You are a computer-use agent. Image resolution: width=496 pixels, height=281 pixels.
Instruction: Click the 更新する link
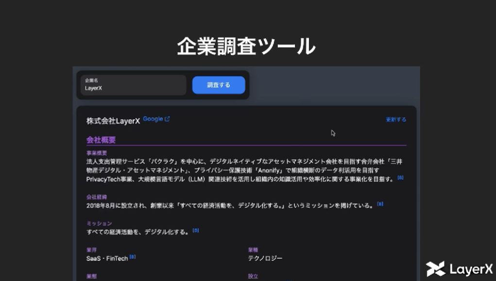click(396, 119)
